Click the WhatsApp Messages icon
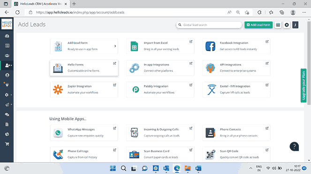Viewport: 311px width, 174px height. coord(58,133)
